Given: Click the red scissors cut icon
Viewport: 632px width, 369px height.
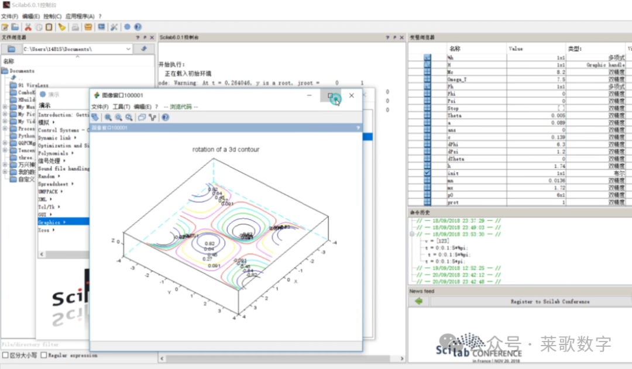Looking at the screenshot, I should tap(28, 27).
